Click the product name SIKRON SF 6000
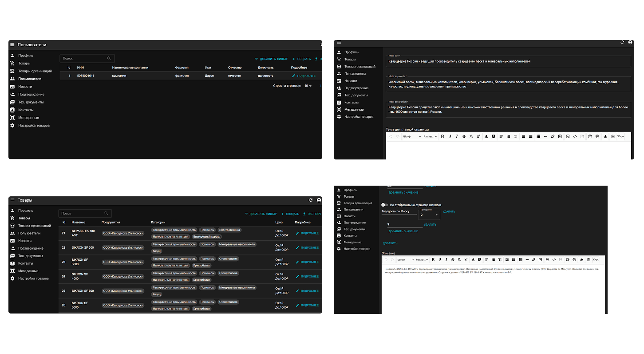The image size is (644, 354). (x=80, y=305)
